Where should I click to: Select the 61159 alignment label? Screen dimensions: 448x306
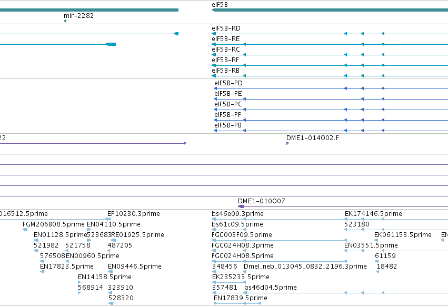[385, 256]
